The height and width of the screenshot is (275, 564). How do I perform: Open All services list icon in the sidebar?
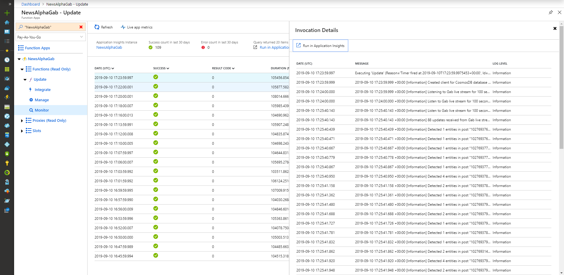(x=7, y=41)
